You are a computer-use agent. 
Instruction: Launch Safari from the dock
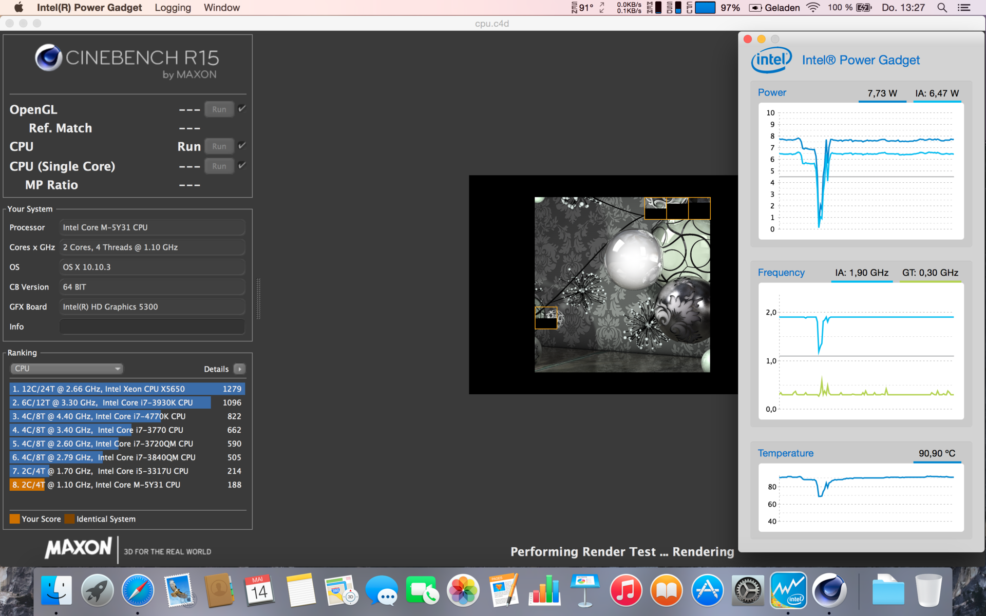pos(137,590)
